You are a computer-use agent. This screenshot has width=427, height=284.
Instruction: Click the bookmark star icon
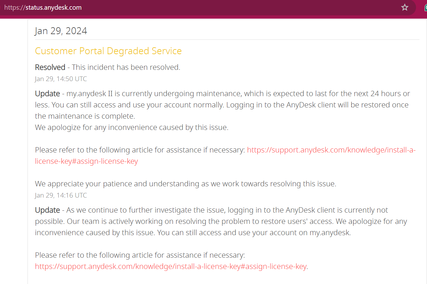click(405, 7)
